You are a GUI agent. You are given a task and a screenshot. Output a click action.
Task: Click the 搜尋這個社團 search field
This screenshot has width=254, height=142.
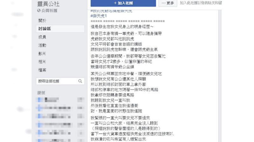coord(60,81)
